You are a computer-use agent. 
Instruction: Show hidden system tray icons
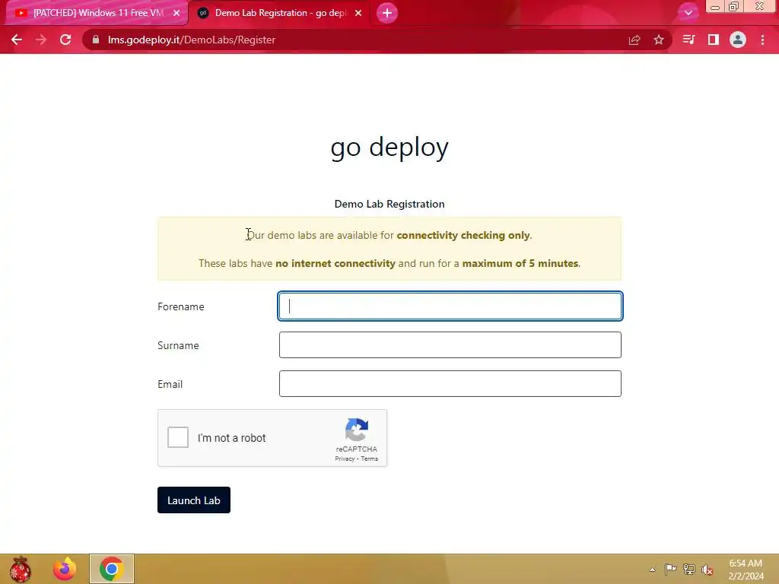coord(652,570)
